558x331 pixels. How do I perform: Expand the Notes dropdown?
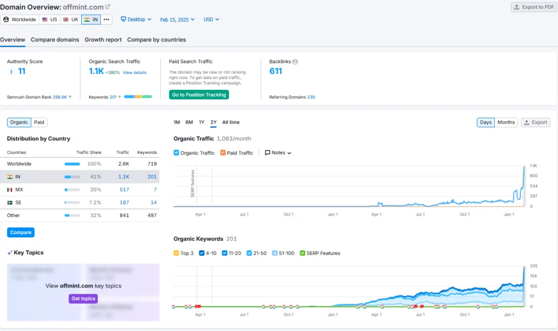pyautogui.click(x=278, y=153)
